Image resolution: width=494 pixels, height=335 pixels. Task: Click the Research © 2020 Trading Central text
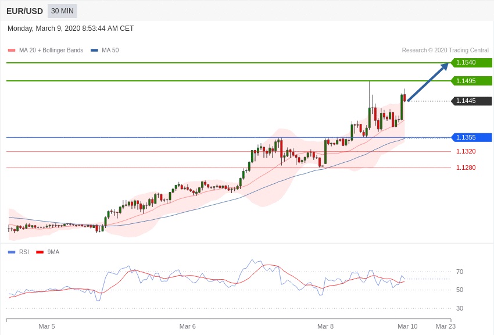445,51
